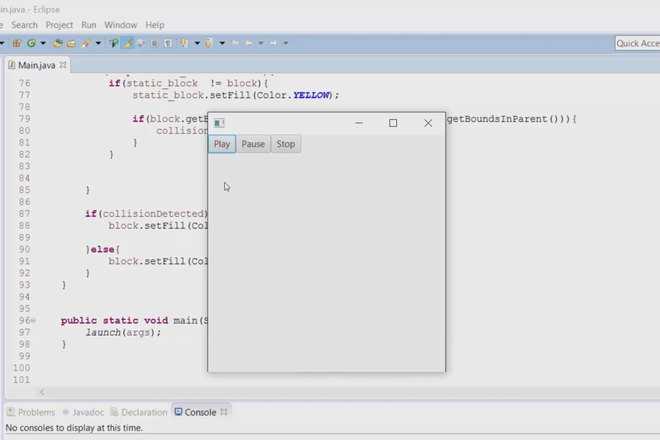Click 'static_block.setFill(Color.YELLOW);' on line 77
The height and width of the screenshot is (440, 660).
tap(236, 95)
